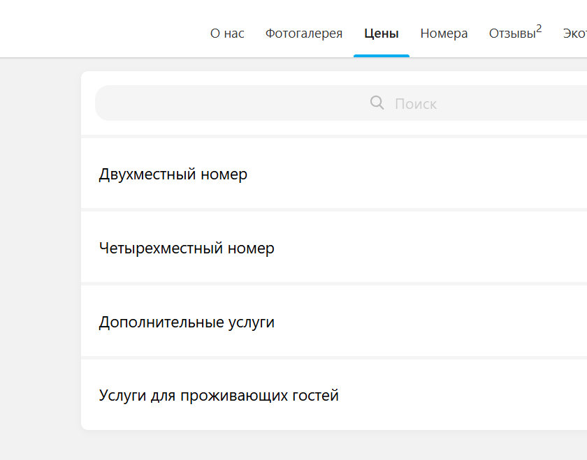
Task: Open the partially visible Эко tab
Action: point(575,34)
